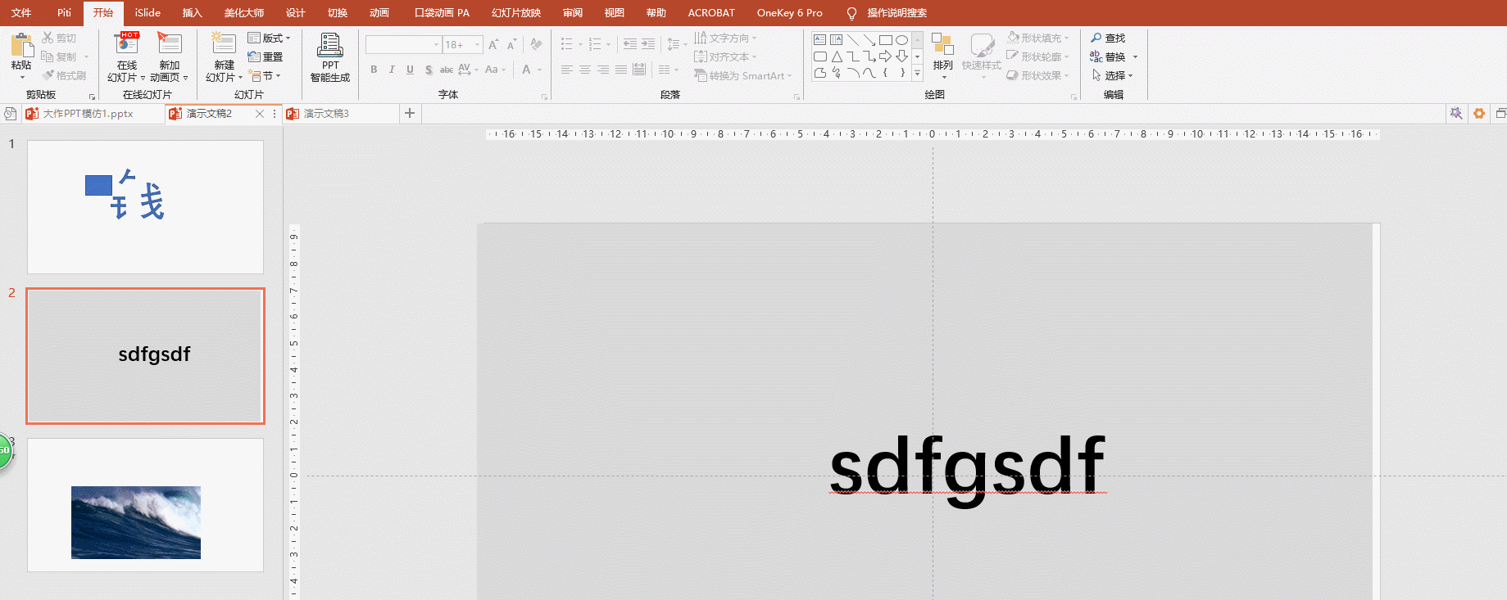The width and height of the screenshot is (1507, 600).
Task: Align text right in paragraph group
Action: click(x=603, y=70)
